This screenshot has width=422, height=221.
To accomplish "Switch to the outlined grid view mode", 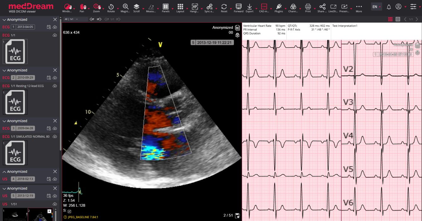I will (x=398, y=19).
